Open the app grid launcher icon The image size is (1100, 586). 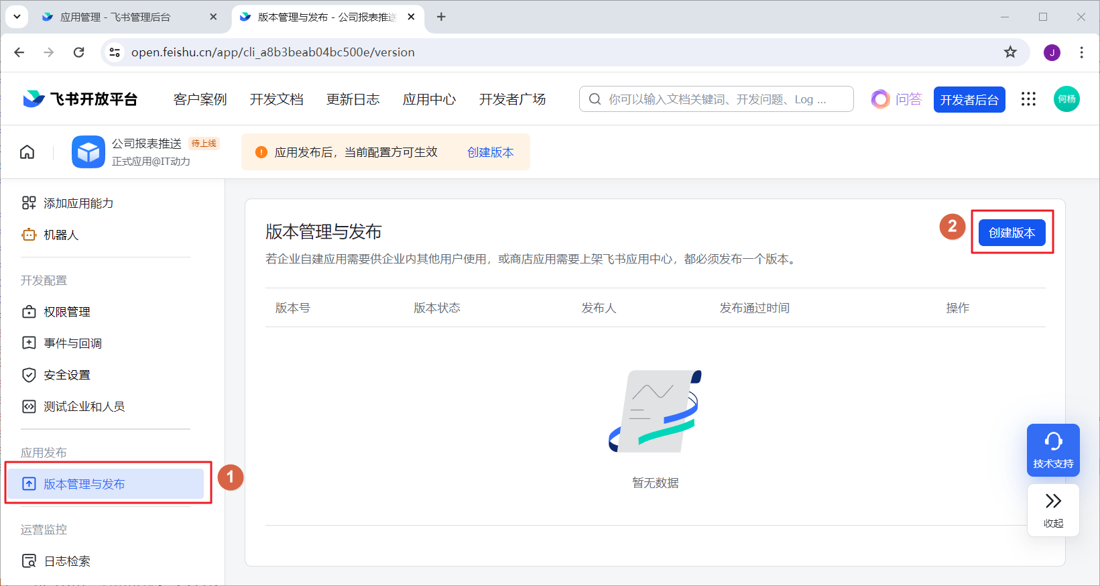point(1028,99)
